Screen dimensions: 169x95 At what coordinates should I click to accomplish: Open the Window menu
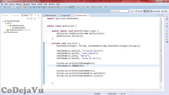52,4
